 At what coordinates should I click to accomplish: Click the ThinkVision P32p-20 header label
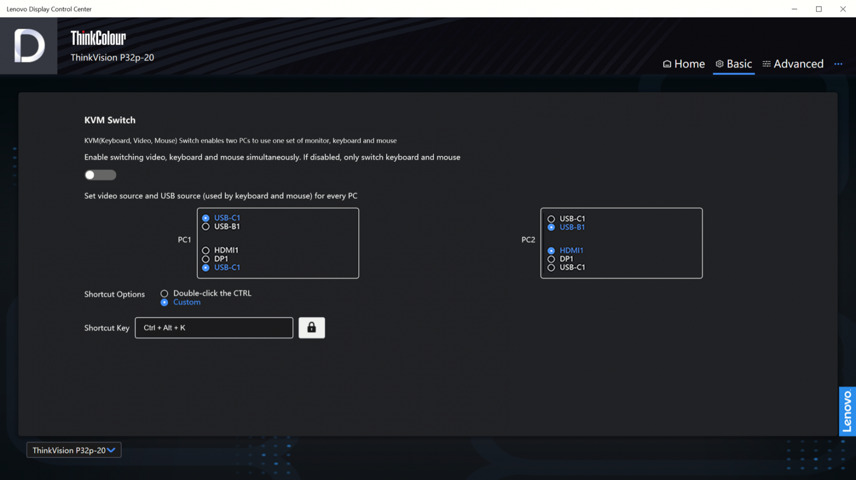112,57
